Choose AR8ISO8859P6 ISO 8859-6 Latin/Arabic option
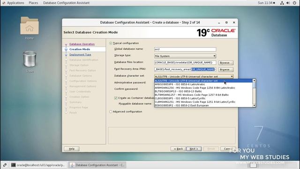The image size is (300, 169). 203,84
